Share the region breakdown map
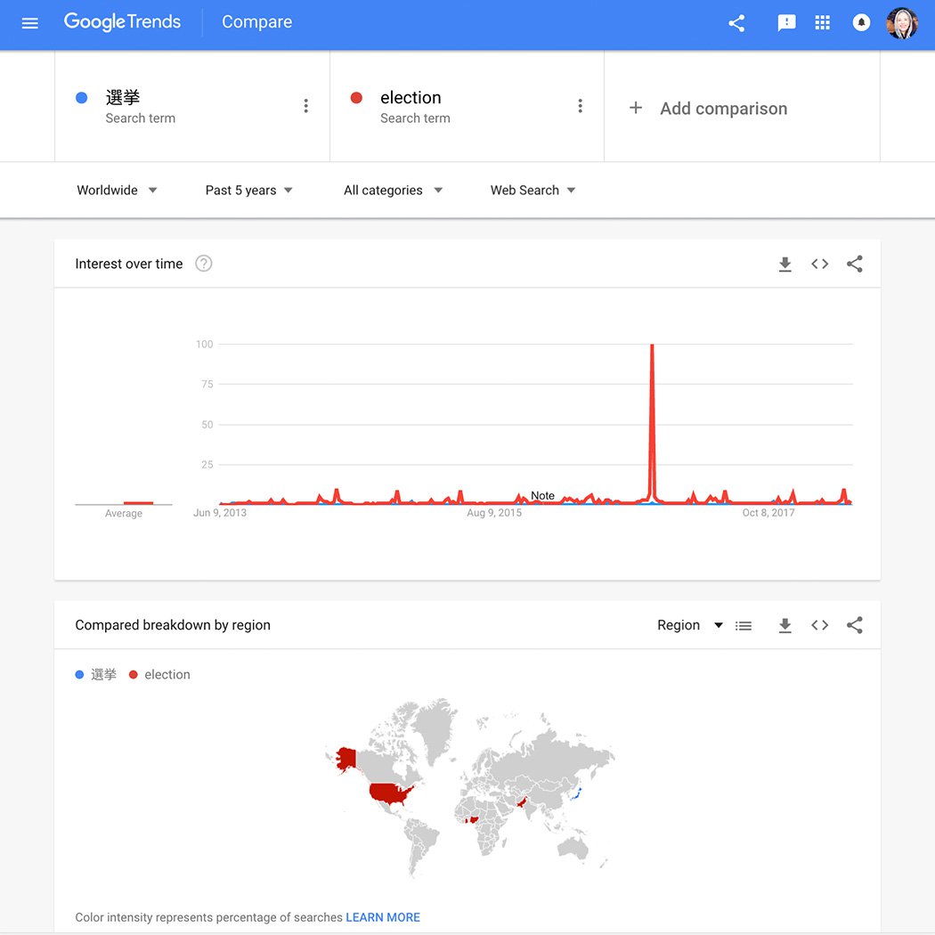Viewport: 935px width, 935px height. (855, 625)
